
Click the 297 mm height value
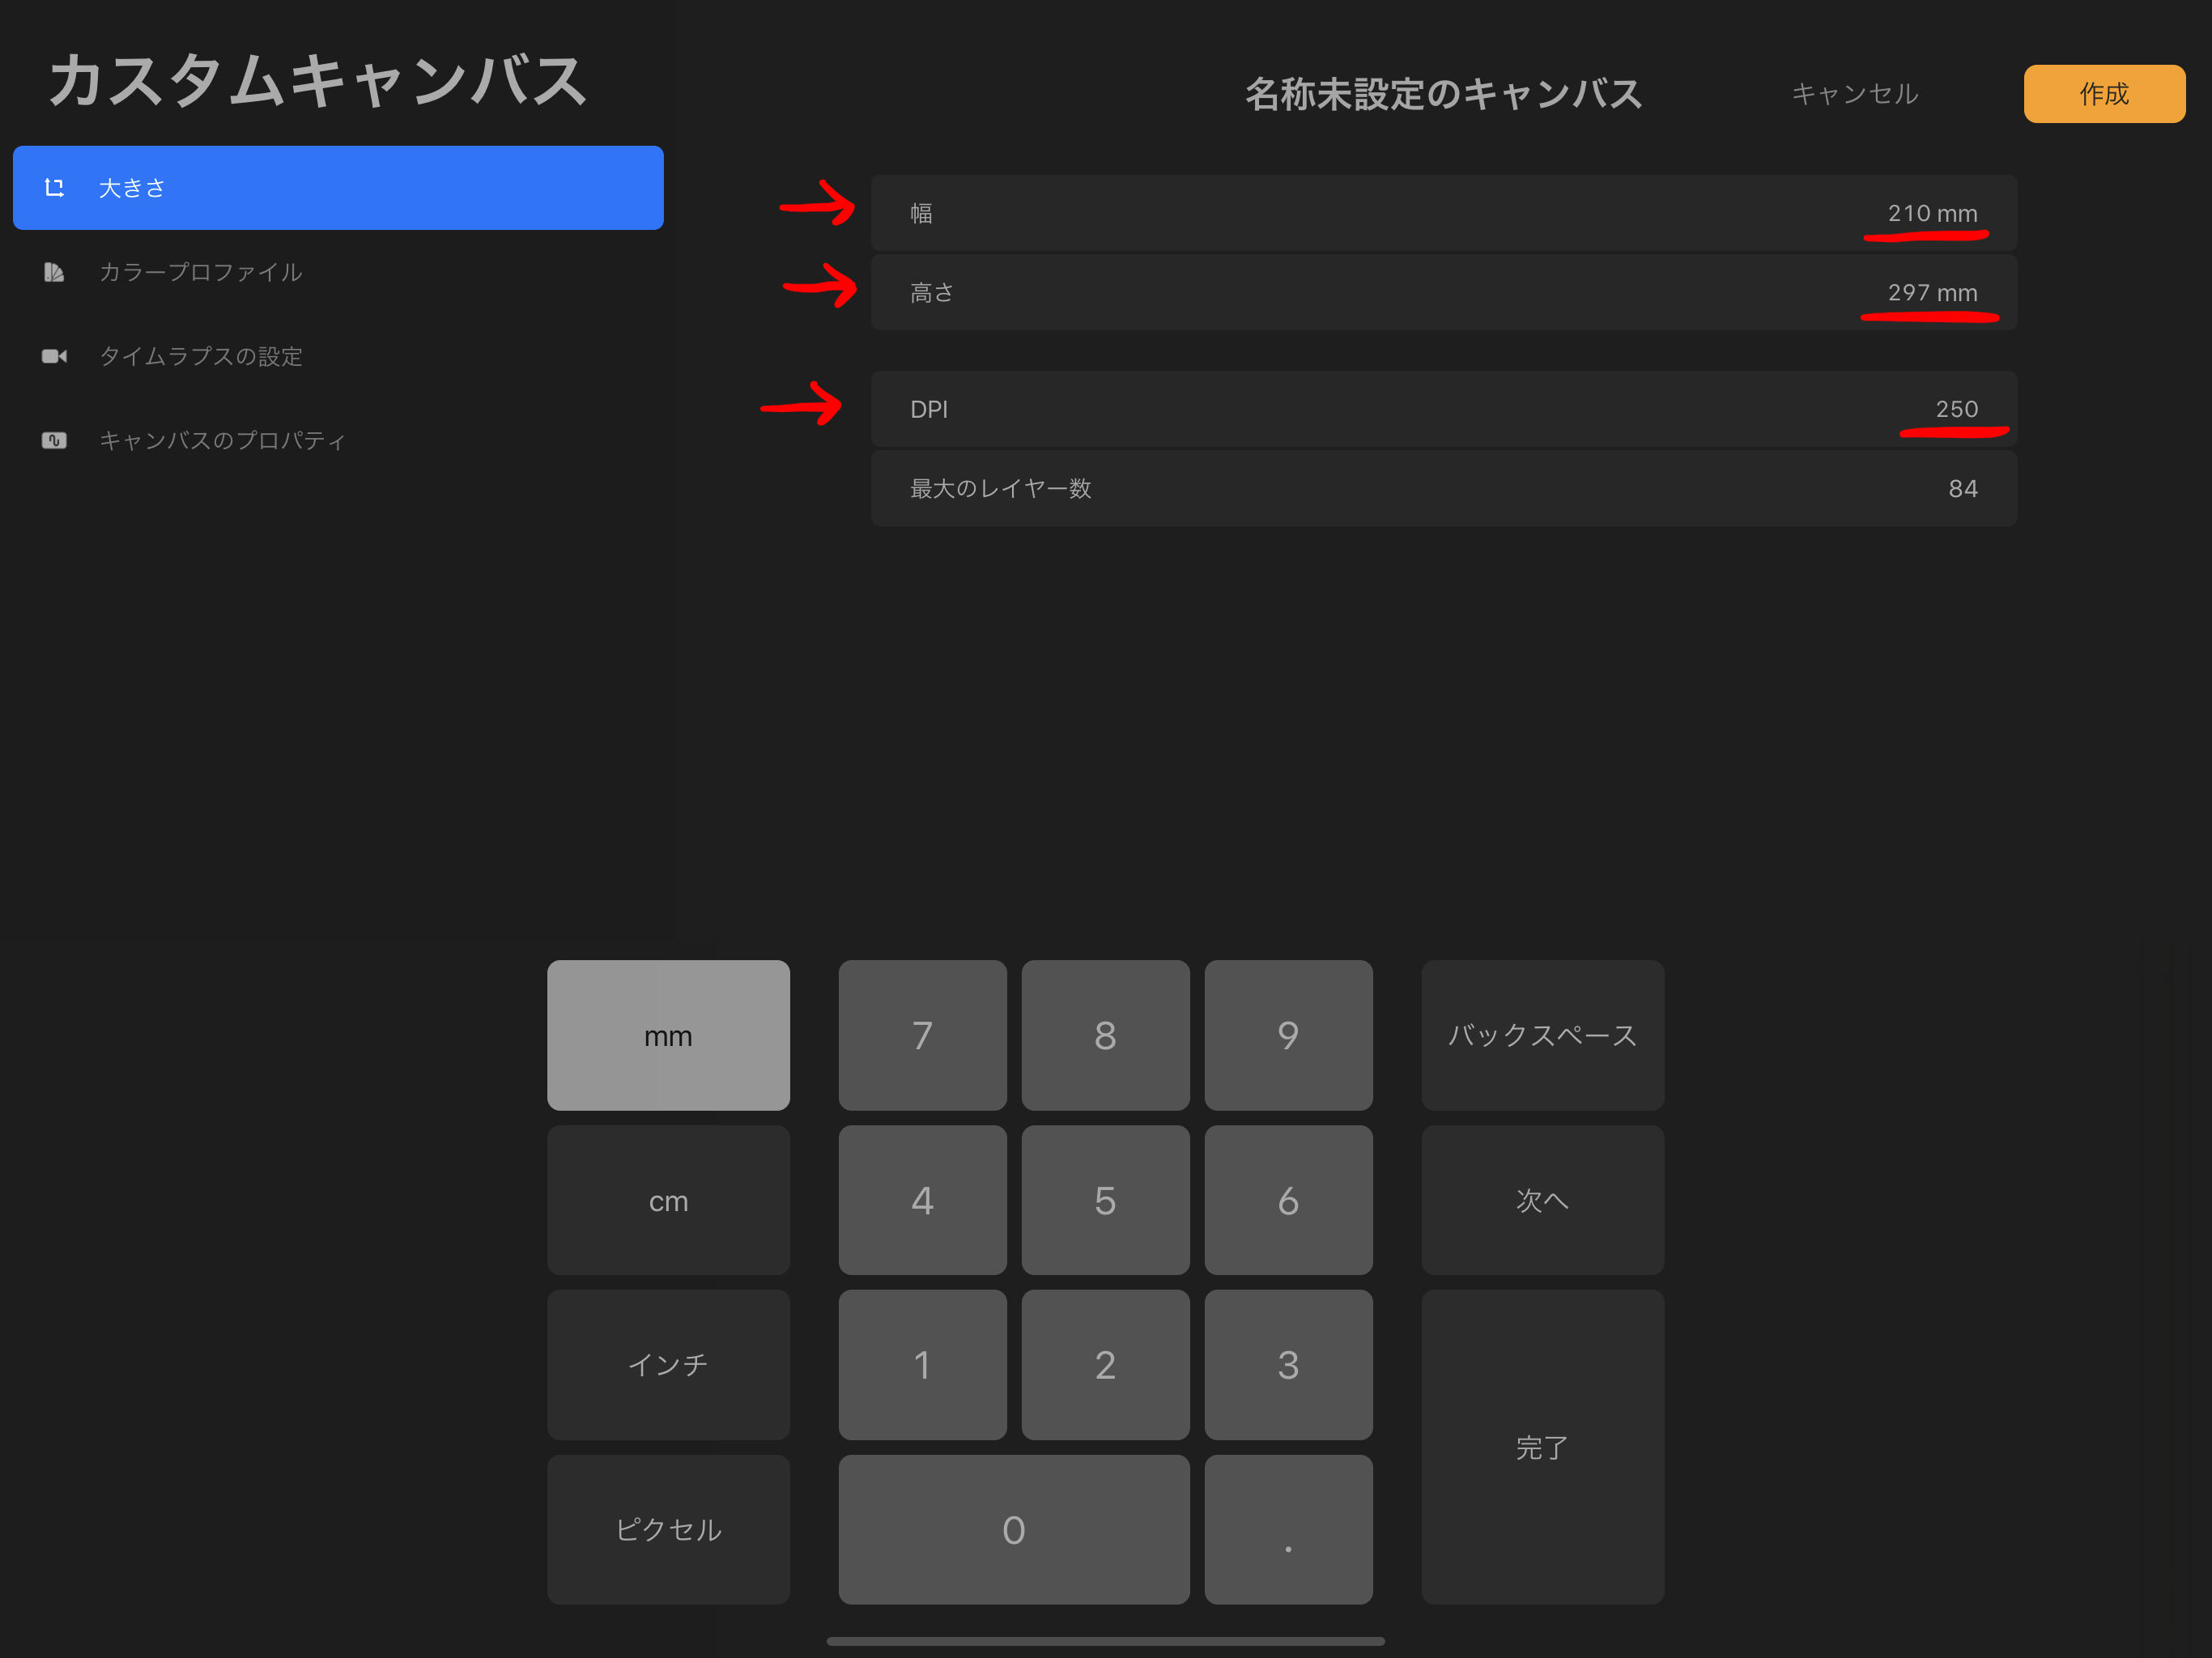1932,292
